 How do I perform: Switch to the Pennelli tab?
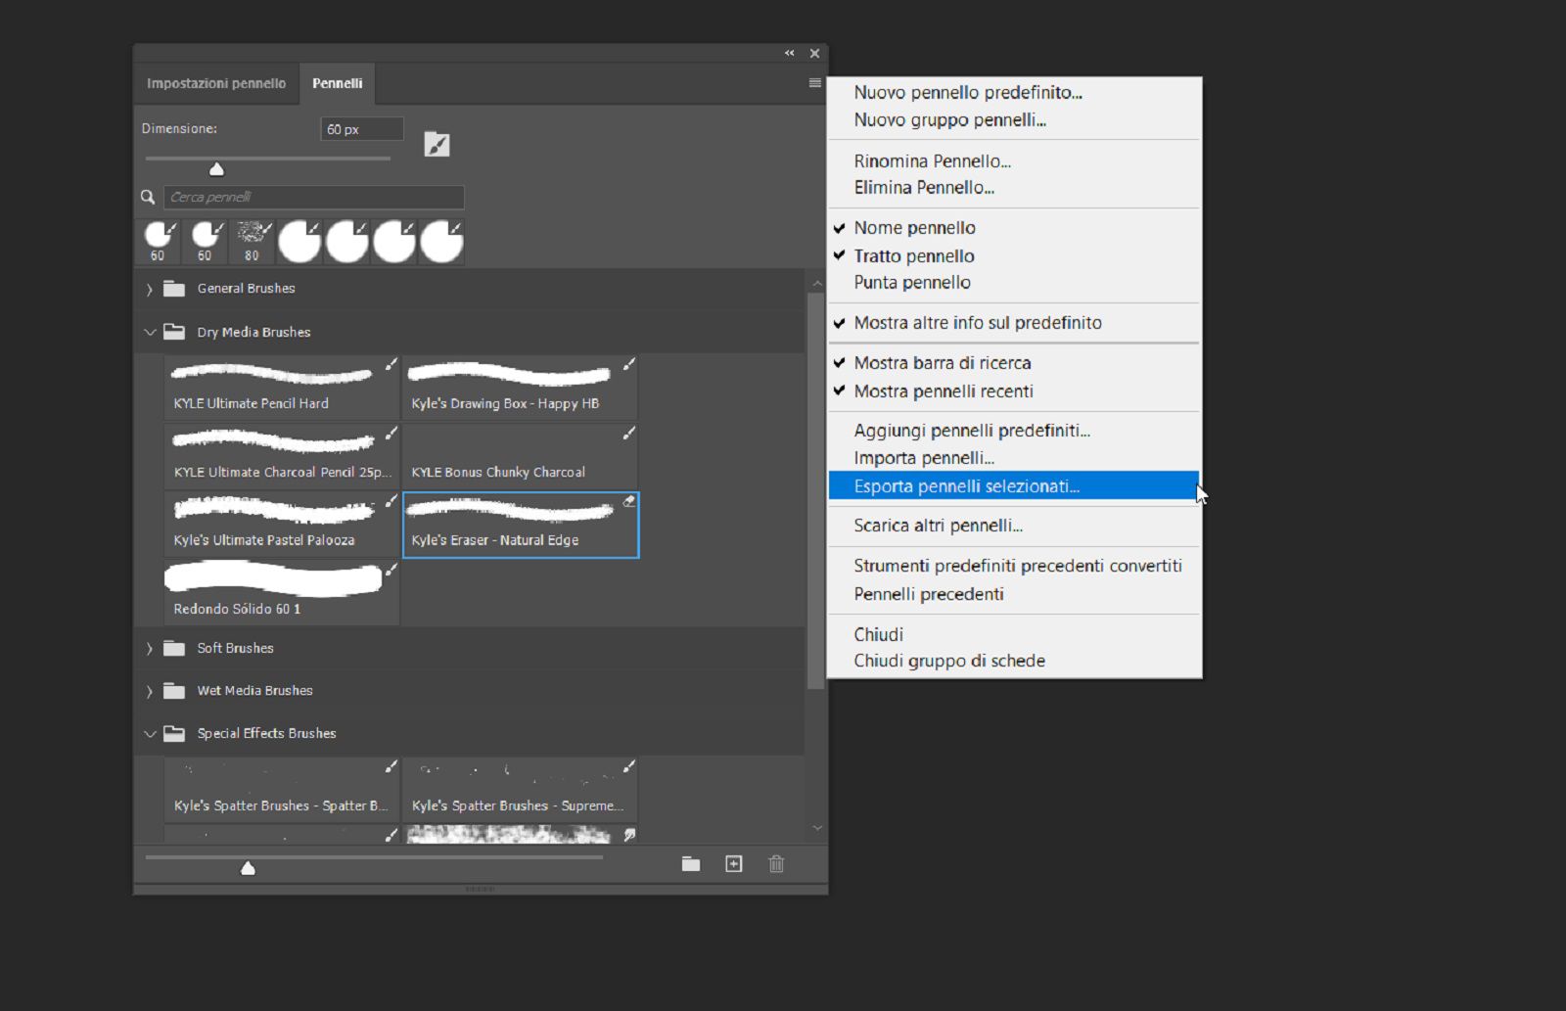[x=338, y=83]
